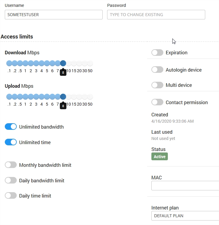Disable Unlimited bandwidth toggle
The width and height of the screenshot is (219, 225).
click(x=11, y=127)
